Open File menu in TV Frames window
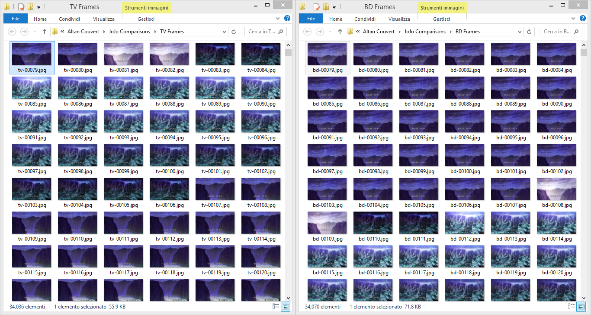591x315 pixels. point(16,19)
